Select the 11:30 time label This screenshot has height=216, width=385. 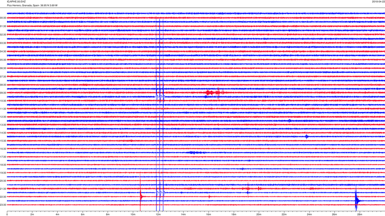pos(3,109)
